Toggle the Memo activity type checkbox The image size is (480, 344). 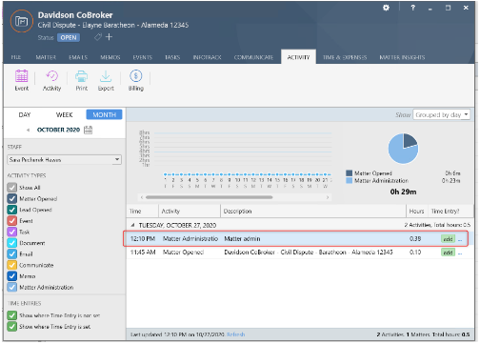point(12,276)
